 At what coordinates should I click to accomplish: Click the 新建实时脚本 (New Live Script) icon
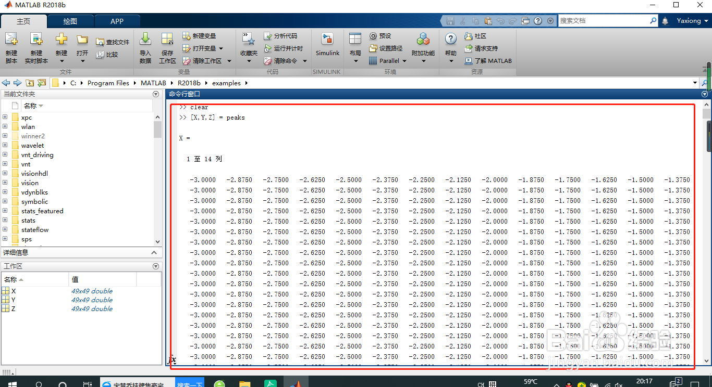pos(36,39)
